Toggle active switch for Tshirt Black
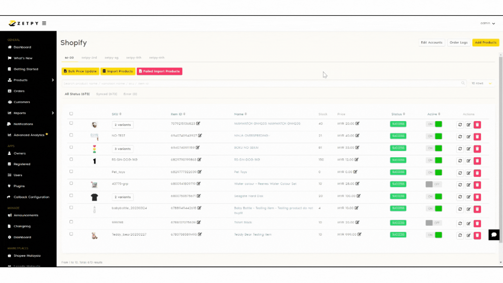This screenshot has width=503, height=283. pyautogui.click(x=433, y=223)
